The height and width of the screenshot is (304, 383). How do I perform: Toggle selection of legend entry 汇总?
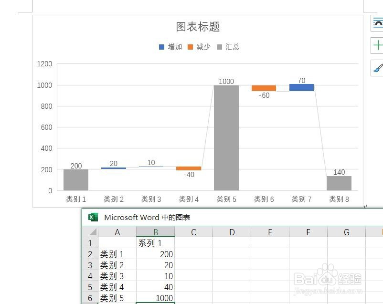coord(232,47)
